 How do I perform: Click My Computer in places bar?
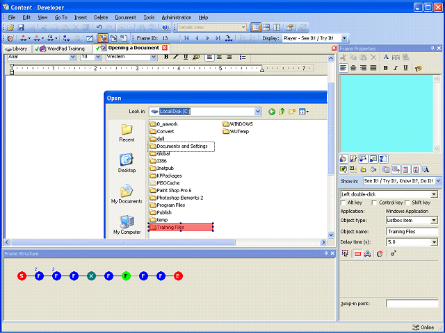point(127,225)
